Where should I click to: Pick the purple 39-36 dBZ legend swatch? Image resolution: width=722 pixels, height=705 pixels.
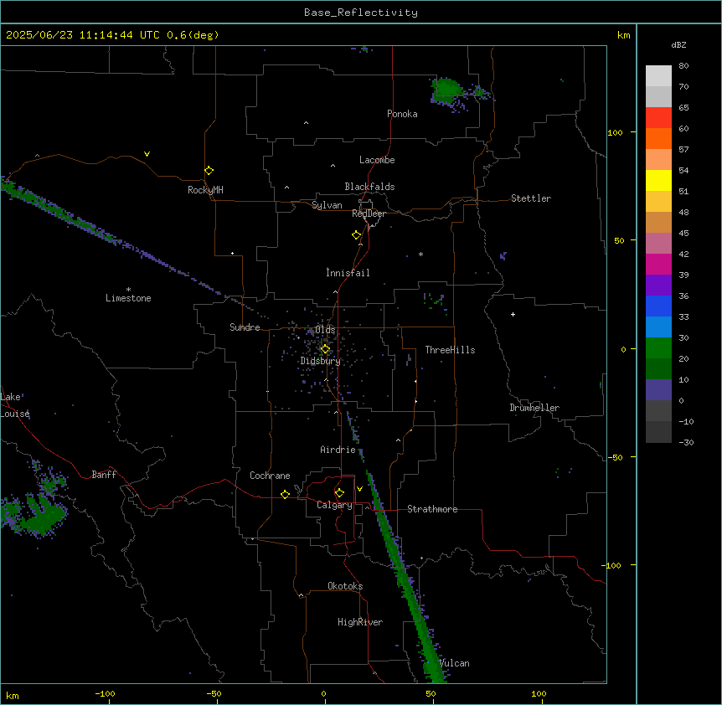point(658,285)
